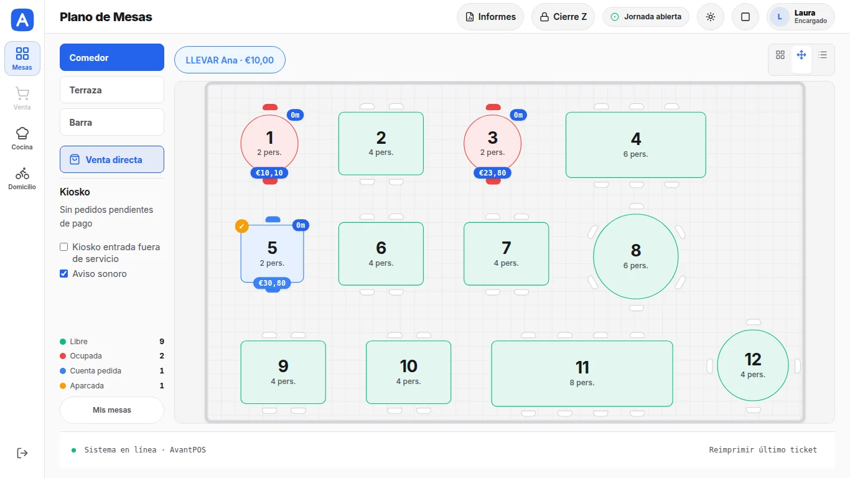Open the Mesas sidebar section
The image size is (850, 478).
coord(22,59)
